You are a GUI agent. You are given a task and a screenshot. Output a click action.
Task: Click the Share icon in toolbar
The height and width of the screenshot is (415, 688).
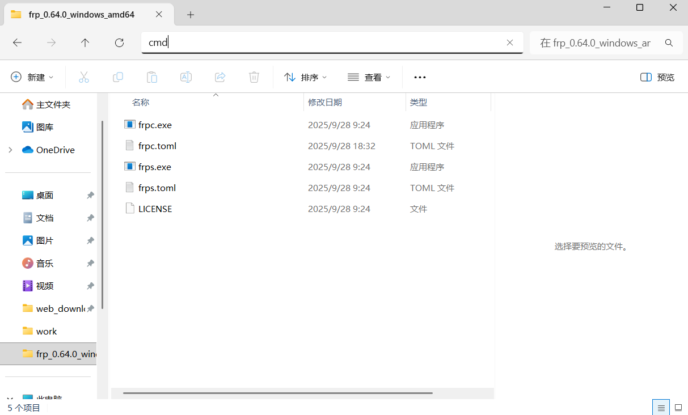coord(220,77)
